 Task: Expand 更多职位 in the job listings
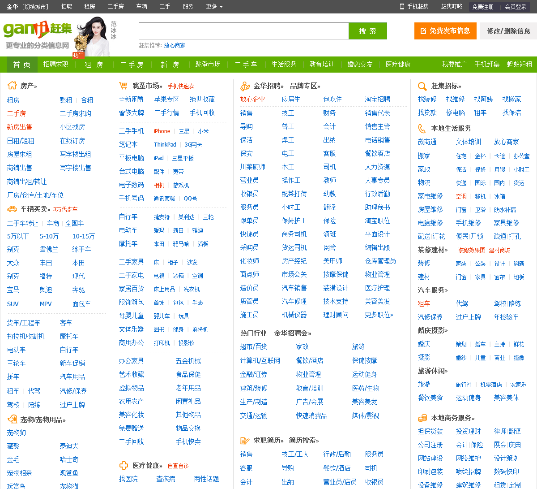point(379,315)
